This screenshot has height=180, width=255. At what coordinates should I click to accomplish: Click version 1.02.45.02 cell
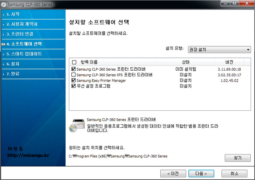pos(229,81)
